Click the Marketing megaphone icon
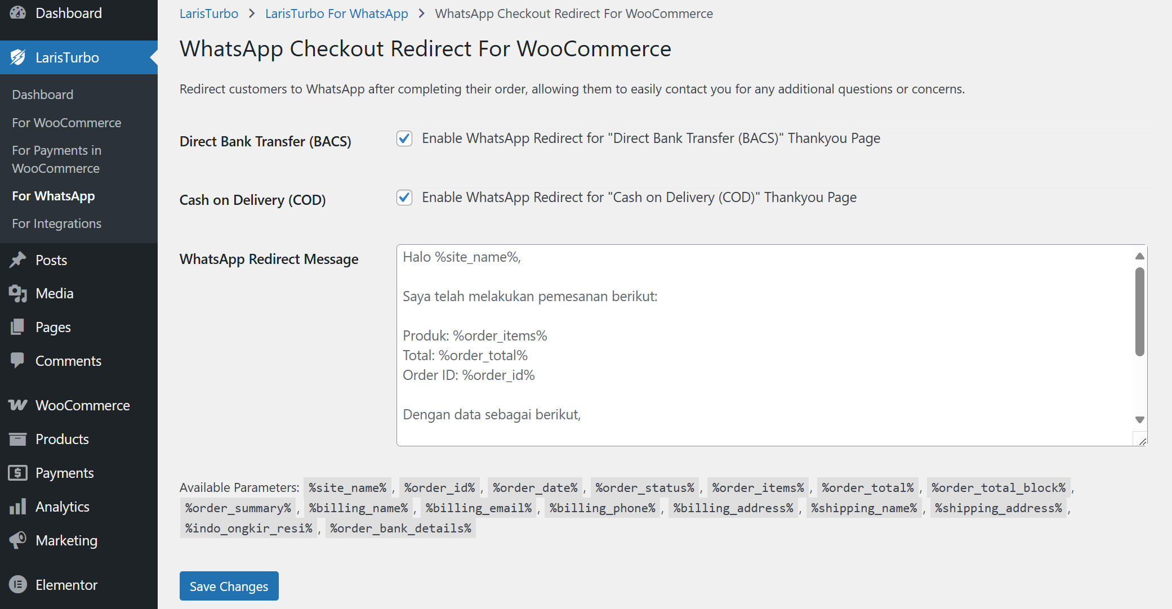Viewport: 1172px width, 609px height. point(18,540)
